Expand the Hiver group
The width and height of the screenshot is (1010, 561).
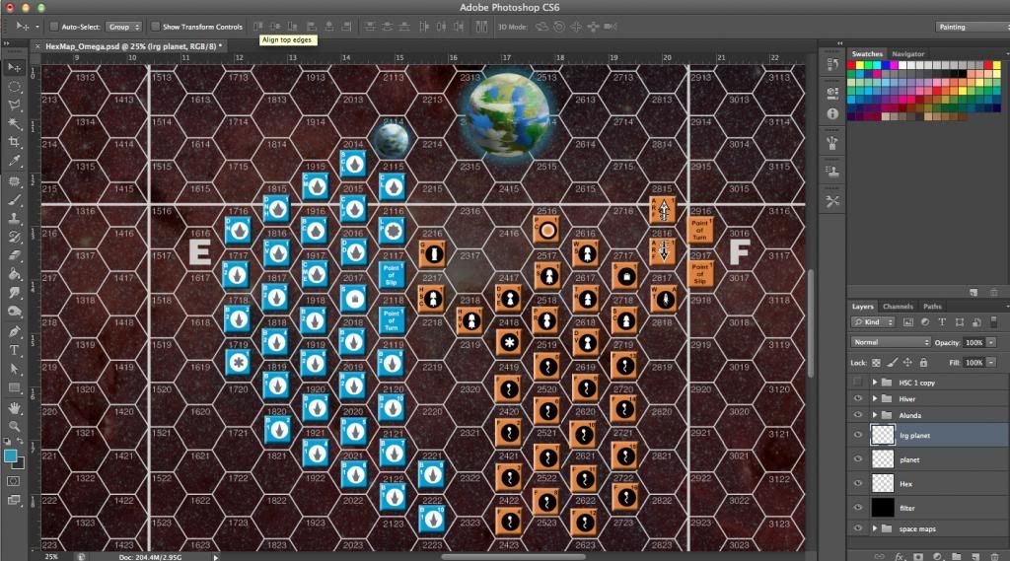coord(875,398)
